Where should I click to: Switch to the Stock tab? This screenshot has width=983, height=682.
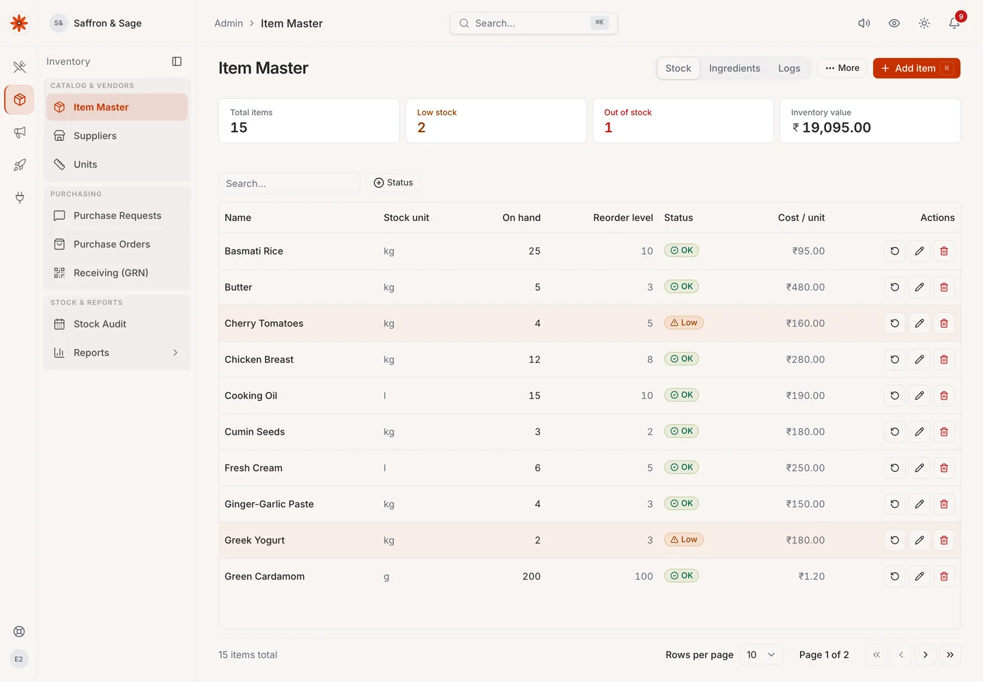point(678,68)
